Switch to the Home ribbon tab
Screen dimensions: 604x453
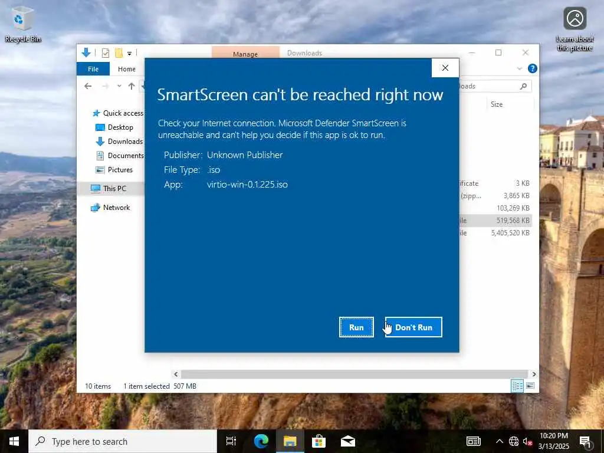coord(127,69)
